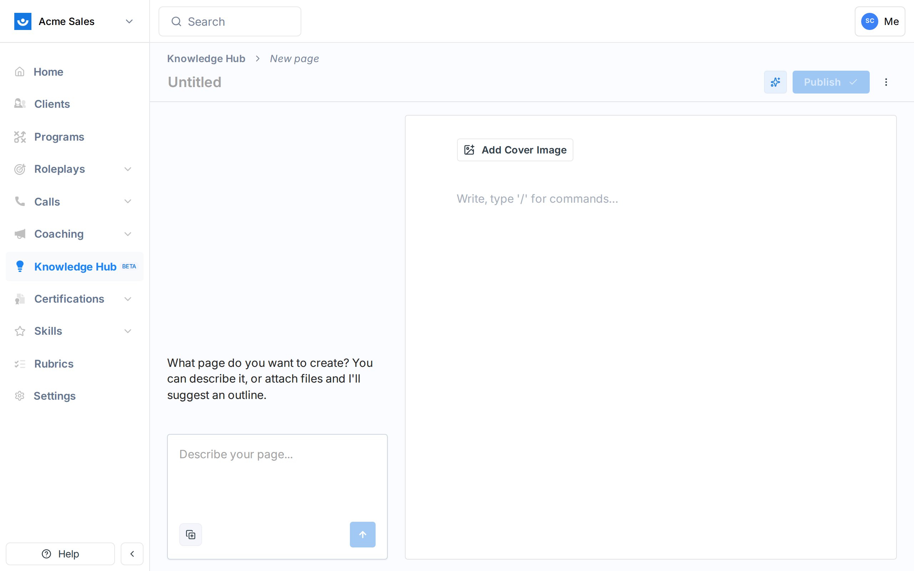Viewport: 914px width, 571px height.
Task: Click the SC avatar icon
Action: (x=869, y=21)
